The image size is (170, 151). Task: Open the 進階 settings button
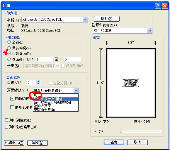pos(38,143)
